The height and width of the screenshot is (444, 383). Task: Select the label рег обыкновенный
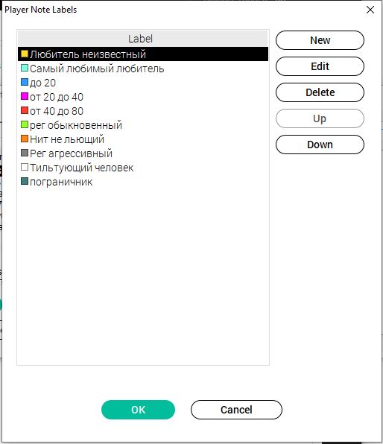(x=76, y=125)
